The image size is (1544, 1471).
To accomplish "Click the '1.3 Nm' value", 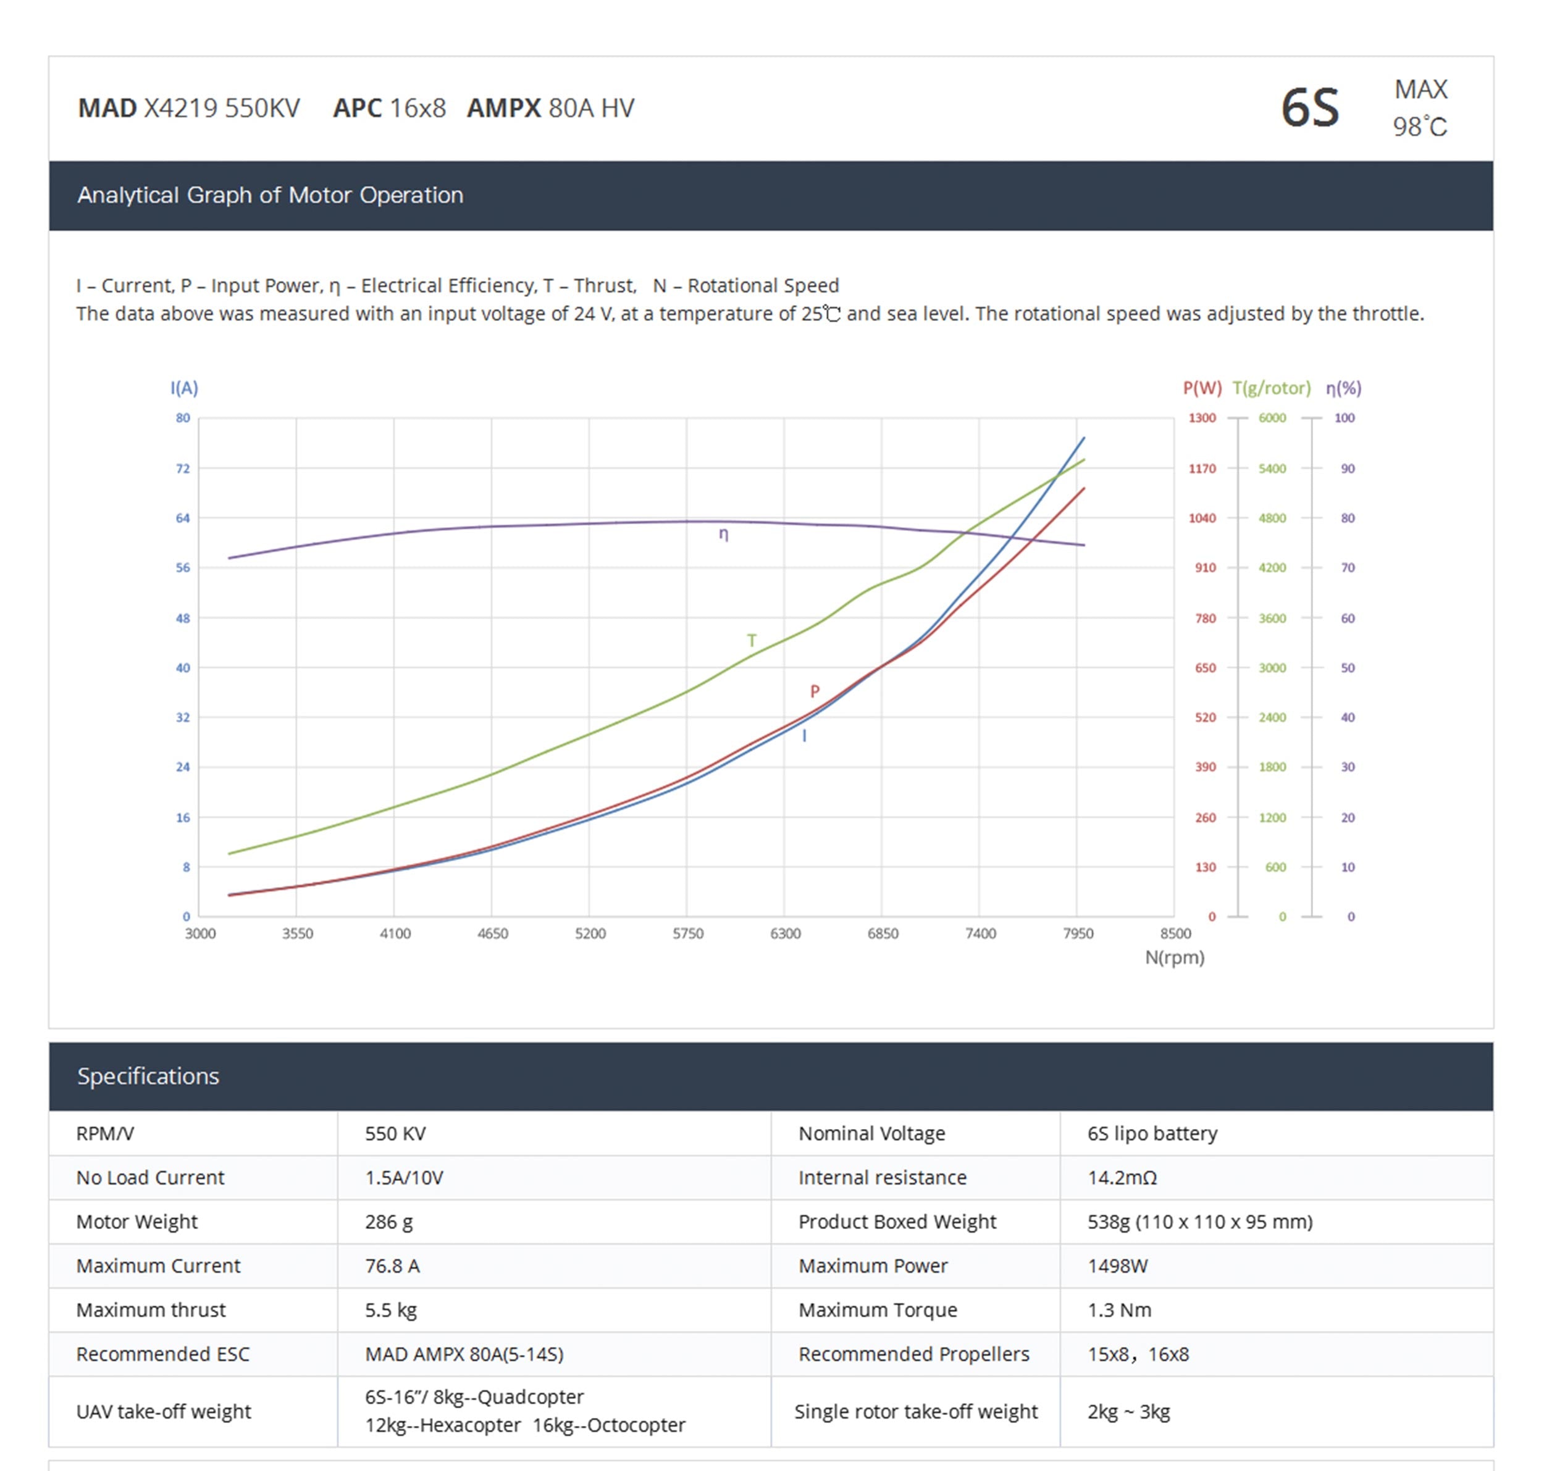I will (1118, 1309).
